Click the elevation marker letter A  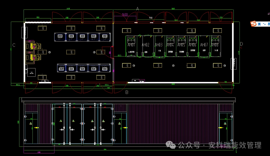137,9
